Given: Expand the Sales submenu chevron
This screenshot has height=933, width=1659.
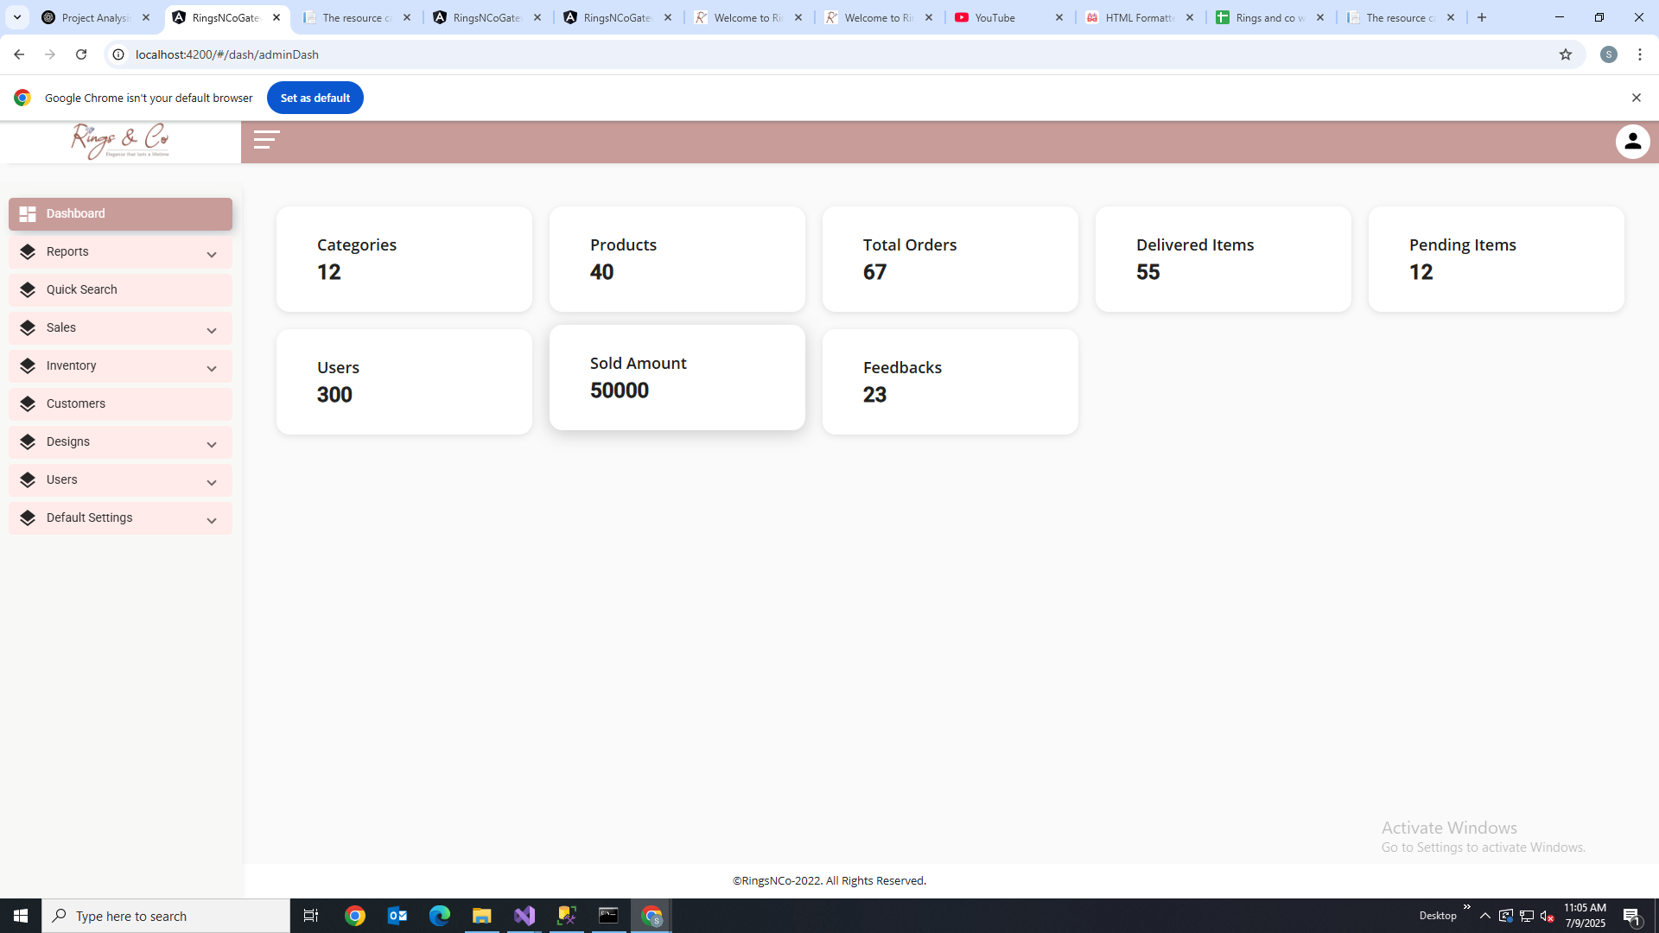Looking at the screenshot, I should tap(212, 330).
